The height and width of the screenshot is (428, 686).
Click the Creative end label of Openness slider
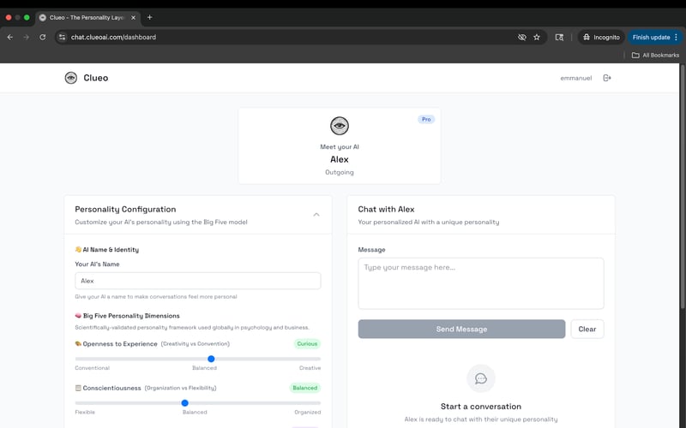click(x=310, y=368)
